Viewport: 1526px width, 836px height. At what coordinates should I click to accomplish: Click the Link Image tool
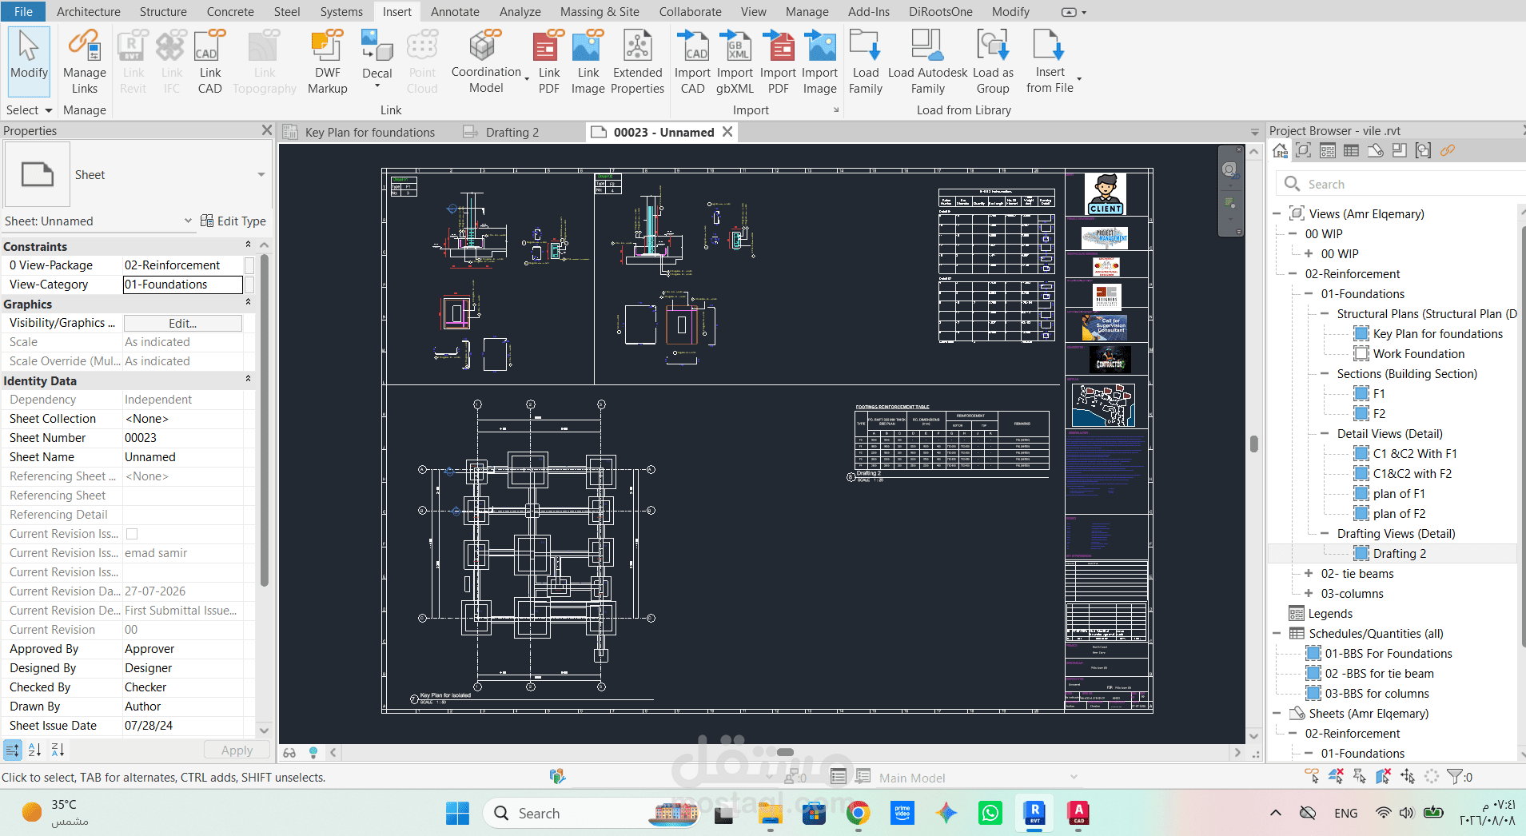588,62
